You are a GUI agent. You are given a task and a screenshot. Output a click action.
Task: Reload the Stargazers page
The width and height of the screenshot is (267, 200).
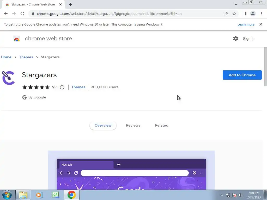[x=22, y=14]
